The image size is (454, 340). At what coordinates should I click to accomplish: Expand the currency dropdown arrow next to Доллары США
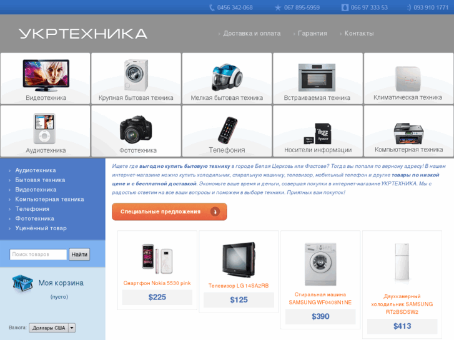72,328
